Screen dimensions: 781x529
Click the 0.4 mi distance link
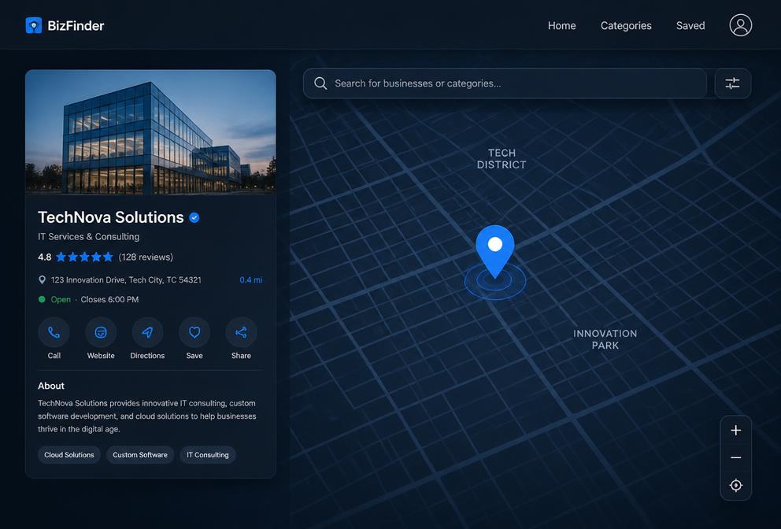pos(251,280)
